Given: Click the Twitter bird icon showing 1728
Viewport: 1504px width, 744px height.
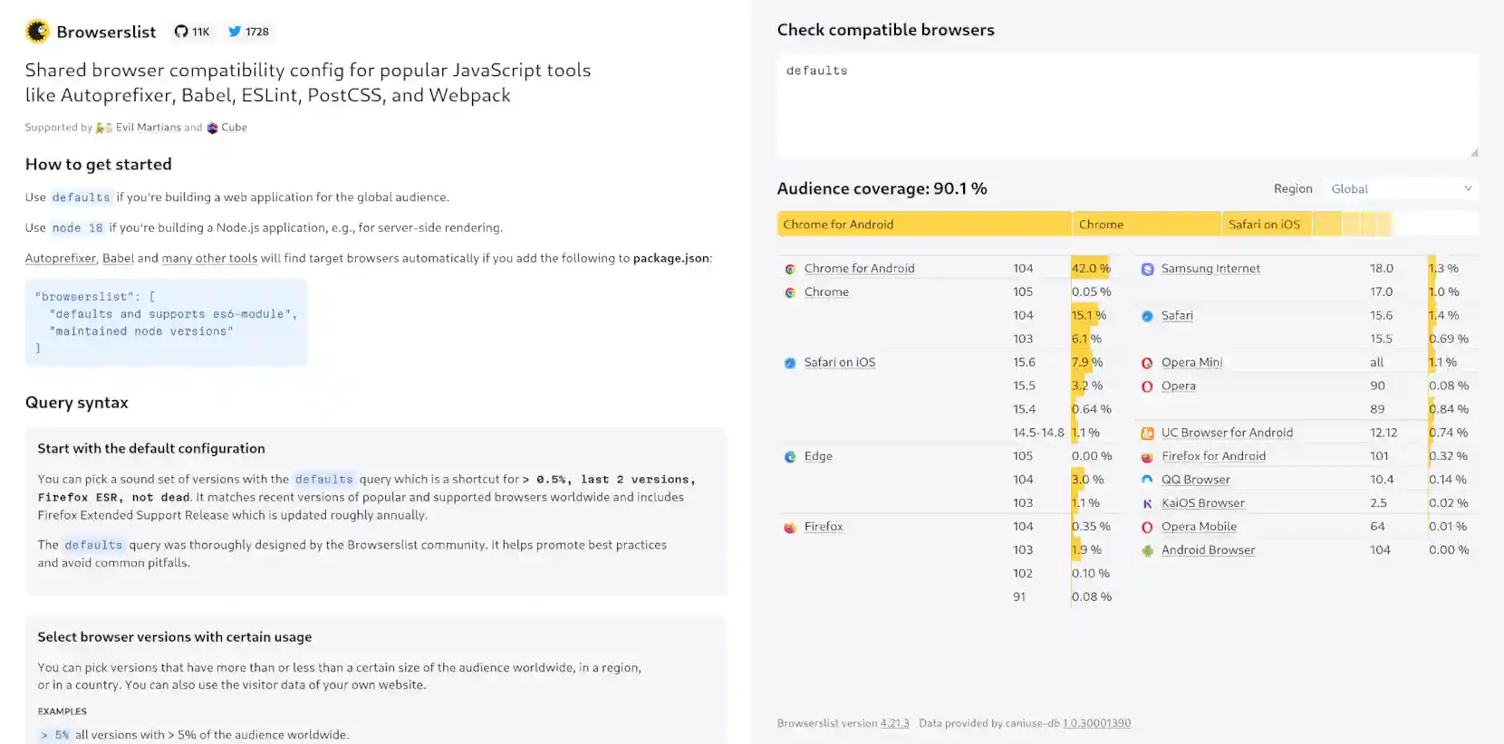Looking at the screenshot, I should (235, 31).
